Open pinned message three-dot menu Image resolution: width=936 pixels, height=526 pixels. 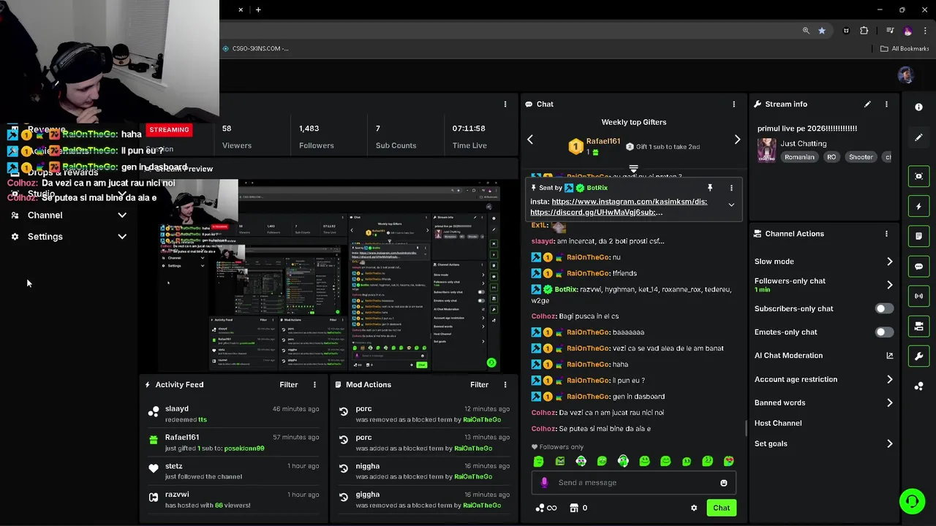point(731,188)
